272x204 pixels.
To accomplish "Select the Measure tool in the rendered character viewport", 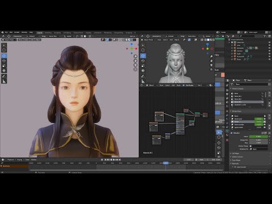I will pos(4,82).
